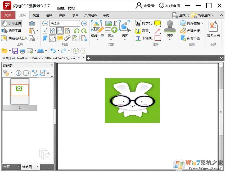Open the 页面组织 ribbon tab
The width and height of the screenshot is (225, 172).
pos(91,15)
